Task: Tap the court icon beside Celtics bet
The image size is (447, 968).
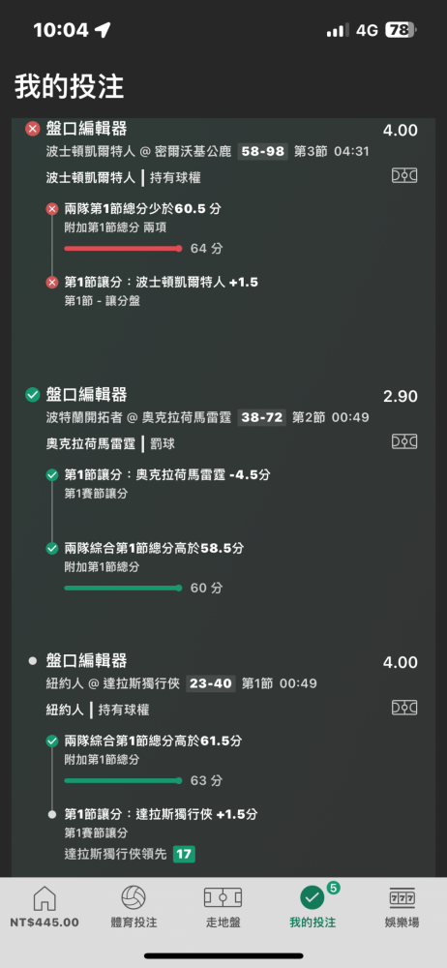Action: tap(404, 176)
